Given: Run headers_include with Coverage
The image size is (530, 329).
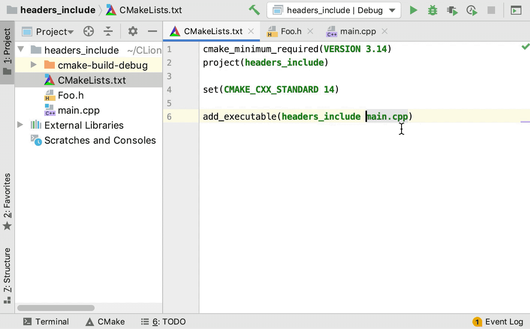Looking at the screenshot, I should point(452,10).
